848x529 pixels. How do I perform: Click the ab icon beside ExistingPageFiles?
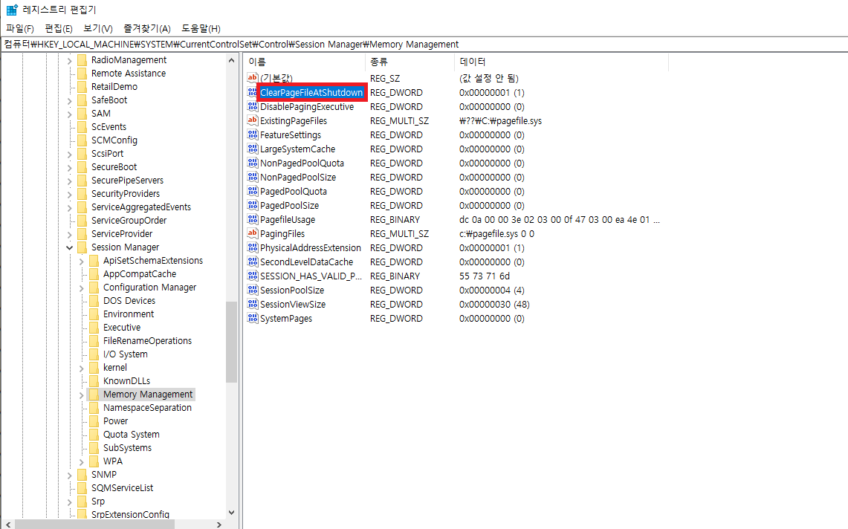coord(253,120)
